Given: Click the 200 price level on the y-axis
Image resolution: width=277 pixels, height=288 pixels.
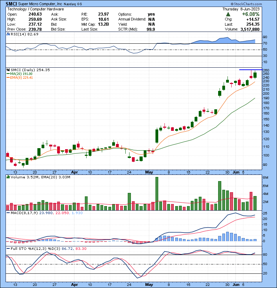Looking at the screenshot, I should (266, 93).
